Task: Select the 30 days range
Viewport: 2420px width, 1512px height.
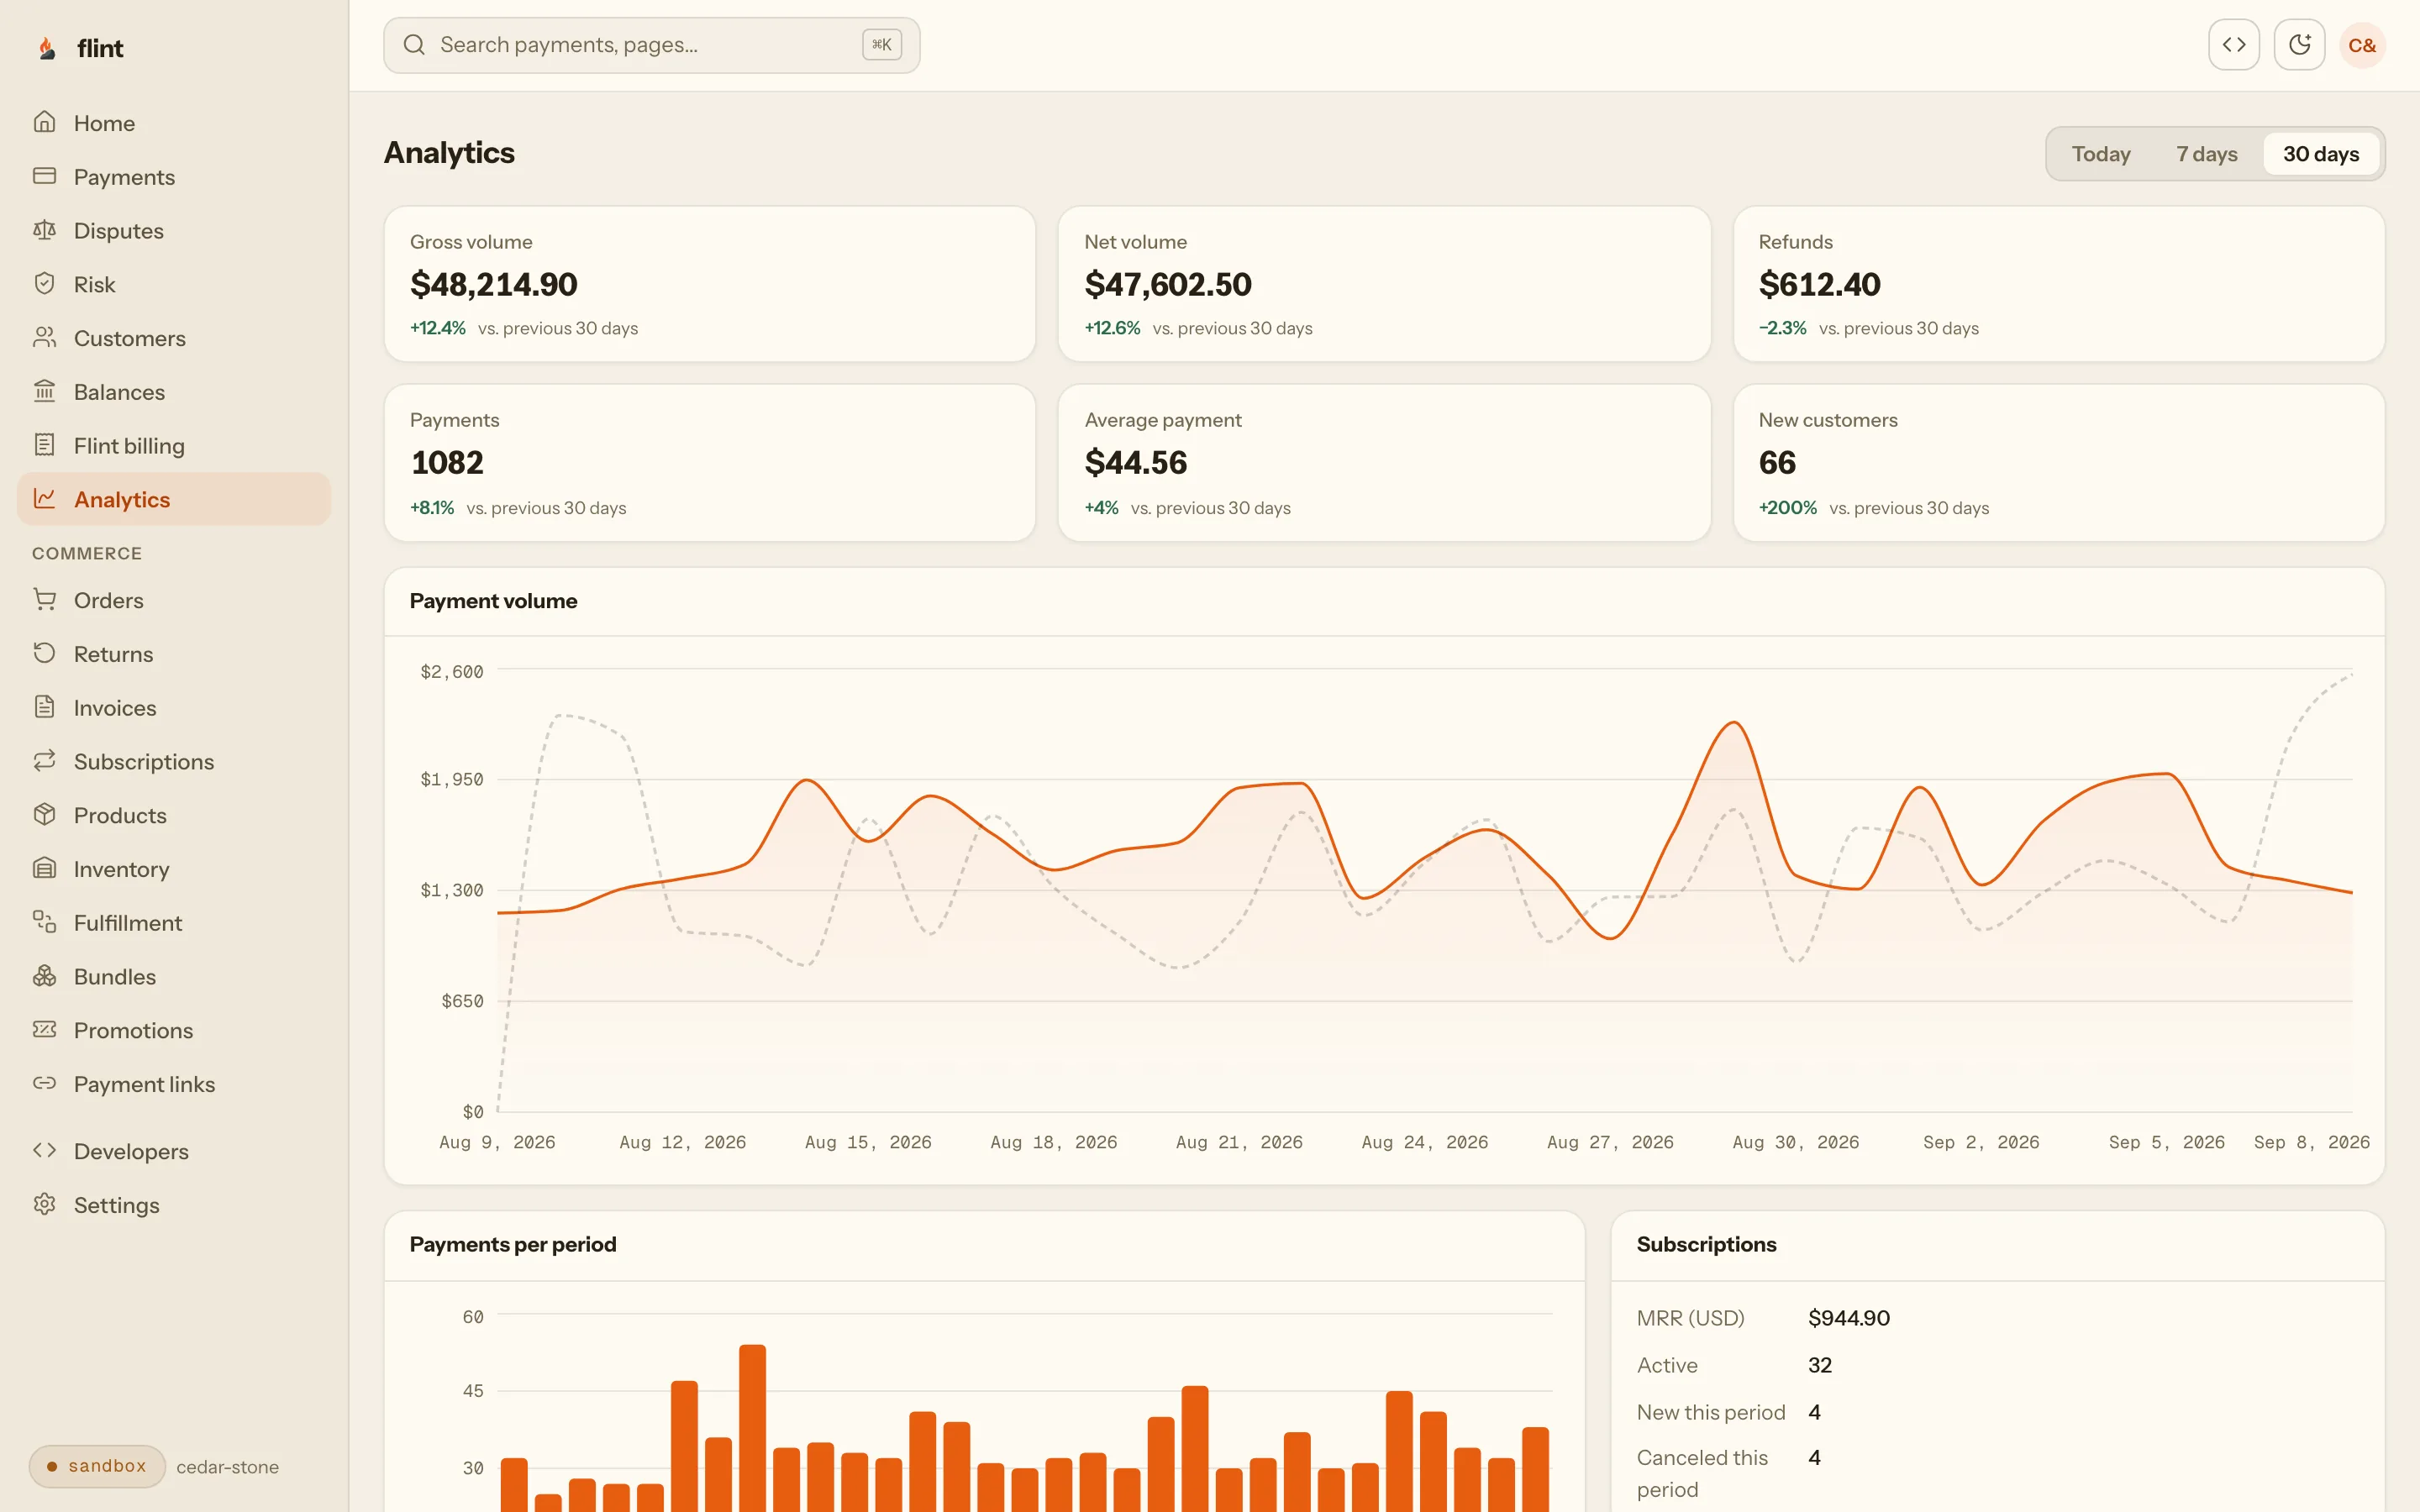Action: click(2320, 154)
